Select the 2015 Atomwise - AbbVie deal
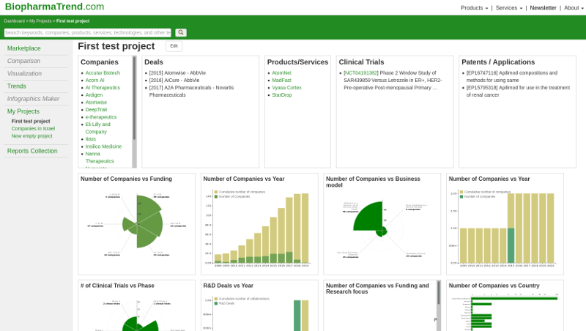Screen dimensions: 586x331 click(177, 72)
